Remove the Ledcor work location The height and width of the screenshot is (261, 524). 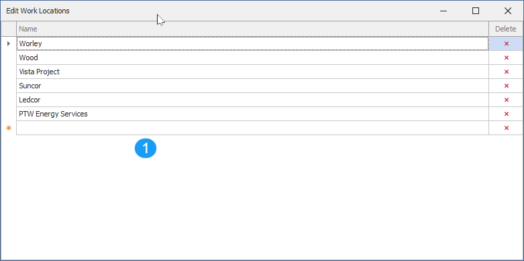click(x=506, y=100)
